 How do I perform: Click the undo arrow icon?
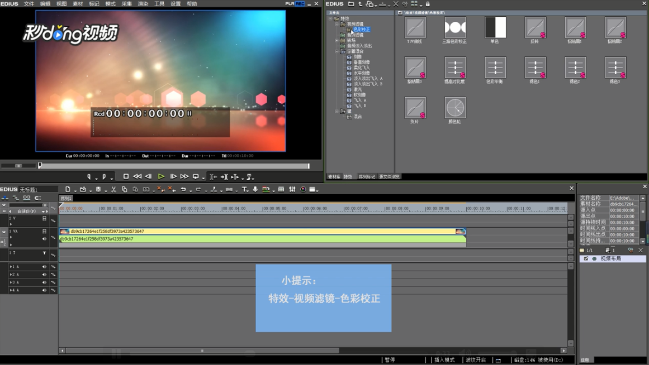pyautogui.click(x=183, y=189)
